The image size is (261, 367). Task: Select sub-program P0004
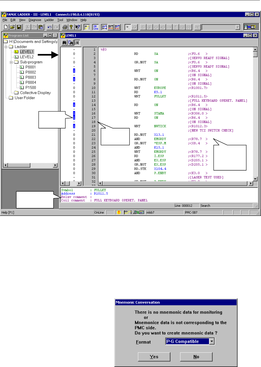30,83
